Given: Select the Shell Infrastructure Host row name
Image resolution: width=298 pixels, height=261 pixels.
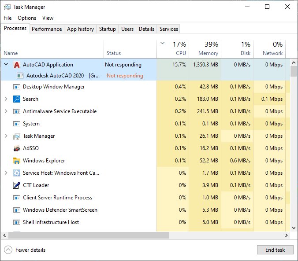Looking at the screenshot, I should [51, 222].
